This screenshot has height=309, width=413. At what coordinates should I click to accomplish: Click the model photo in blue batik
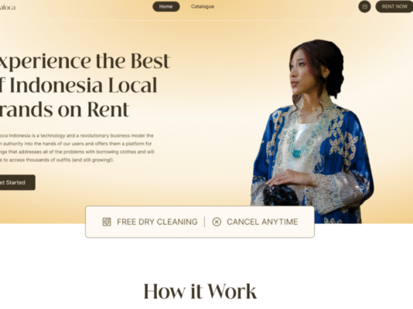click(x=312, y=131)
